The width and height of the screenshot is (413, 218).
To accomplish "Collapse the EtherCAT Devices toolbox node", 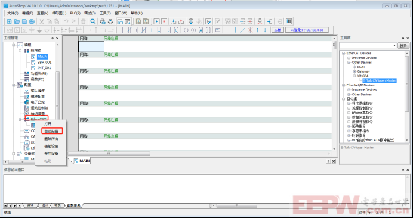I will [343, 53].
